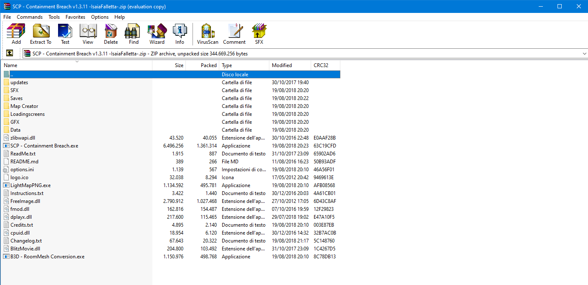Select the logo.ico file name

19,177
